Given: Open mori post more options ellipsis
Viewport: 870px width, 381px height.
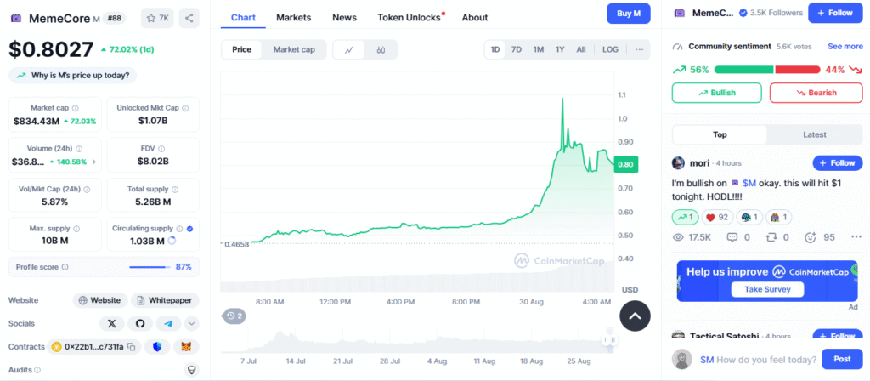Looking at the screenshot, I should point(856,237).
